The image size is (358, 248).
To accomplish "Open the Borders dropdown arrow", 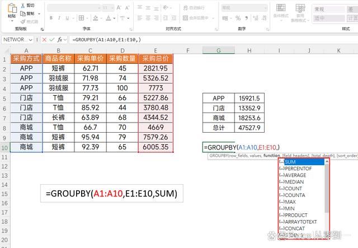I will [87, 18].
